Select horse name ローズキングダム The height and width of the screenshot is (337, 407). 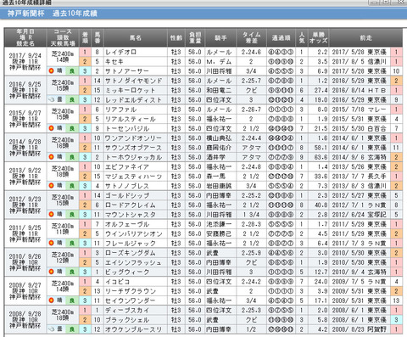click(x=131, y=253)
